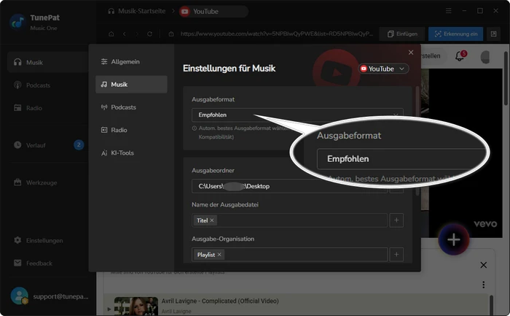Close the settings dialog

click(411, 53)
